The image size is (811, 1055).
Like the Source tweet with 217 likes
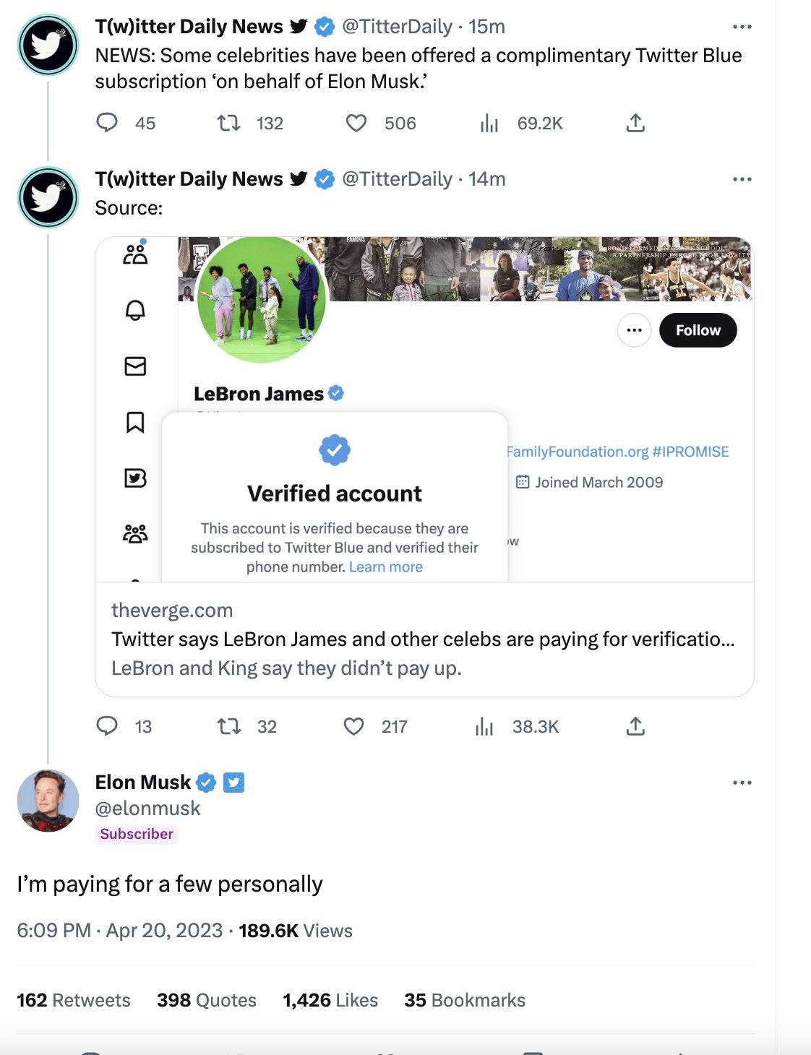click(353, 726)
